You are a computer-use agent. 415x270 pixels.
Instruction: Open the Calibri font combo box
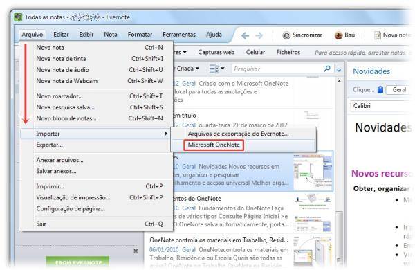coord(381,106)
